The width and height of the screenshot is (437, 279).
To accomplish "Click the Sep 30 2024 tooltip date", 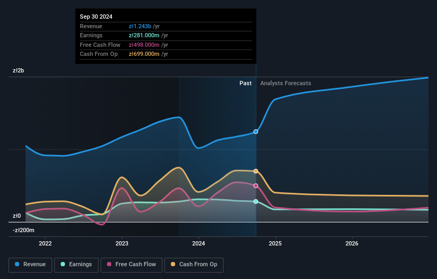I will coord(96,17).
